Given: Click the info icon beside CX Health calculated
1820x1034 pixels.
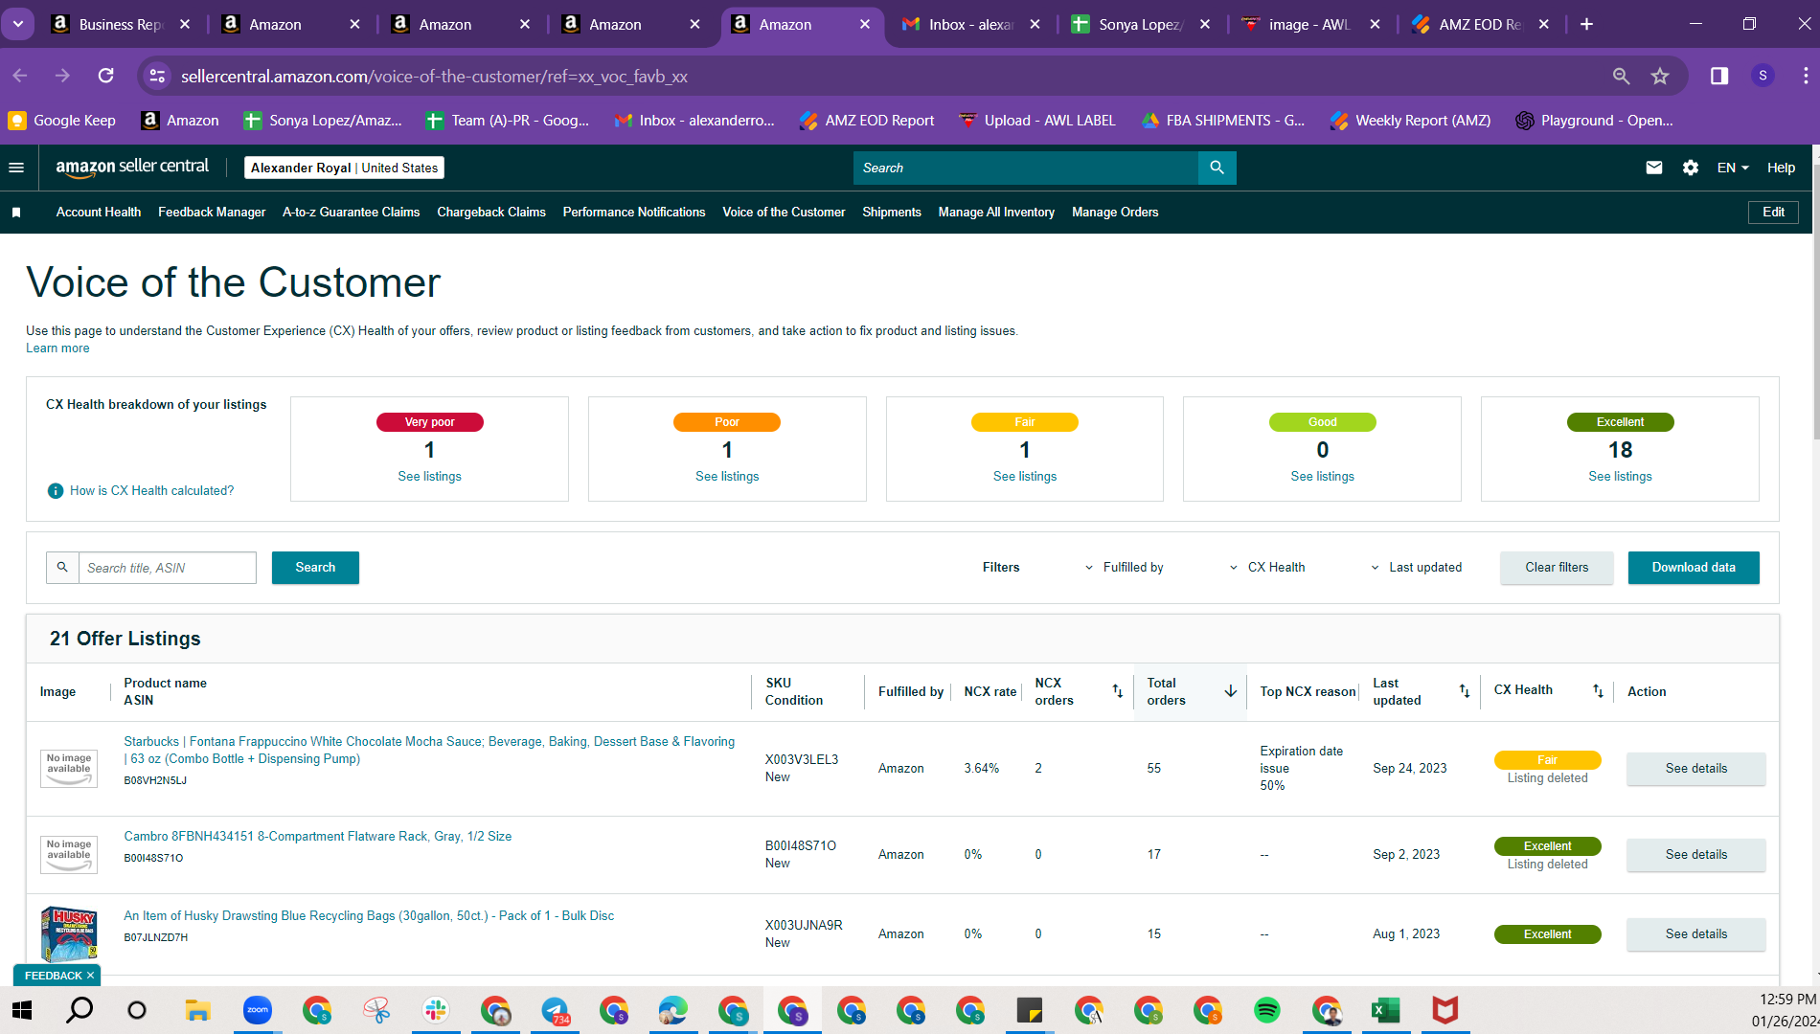Looking at the screenshot, I should click(56, 491).
